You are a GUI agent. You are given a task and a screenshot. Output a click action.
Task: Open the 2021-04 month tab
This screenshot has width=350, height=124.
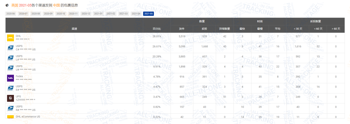coord(136,14)
